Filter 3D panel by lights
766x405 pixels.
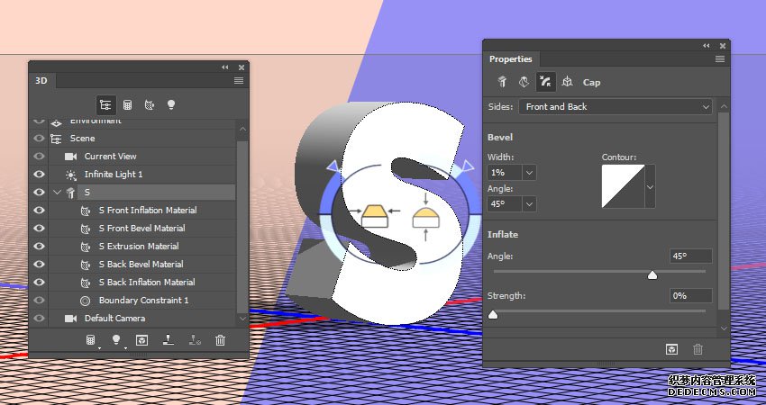[171, 105]
